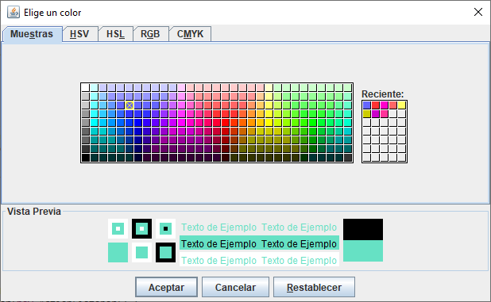Click the Restablecer button
Viewport: 491px width, 302px height.
(314, 287)
